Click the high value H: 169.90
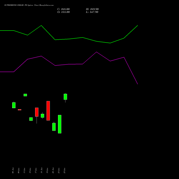The height and width of the screenshot is (179, 179). [92, 9]
